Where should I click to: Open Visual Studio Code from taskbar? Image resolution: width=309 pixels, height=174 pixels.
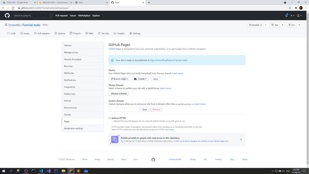(41, 171)
